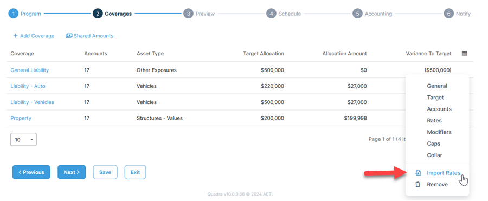This screenshot has height=201, width=488.
Task: Click the column chooser icon beside Variance To Target
Action: click(x=464, y=54)
